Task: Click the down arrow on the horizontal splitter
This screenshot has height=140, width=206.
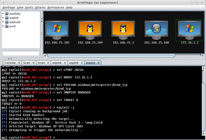Action: pos(11,59)
